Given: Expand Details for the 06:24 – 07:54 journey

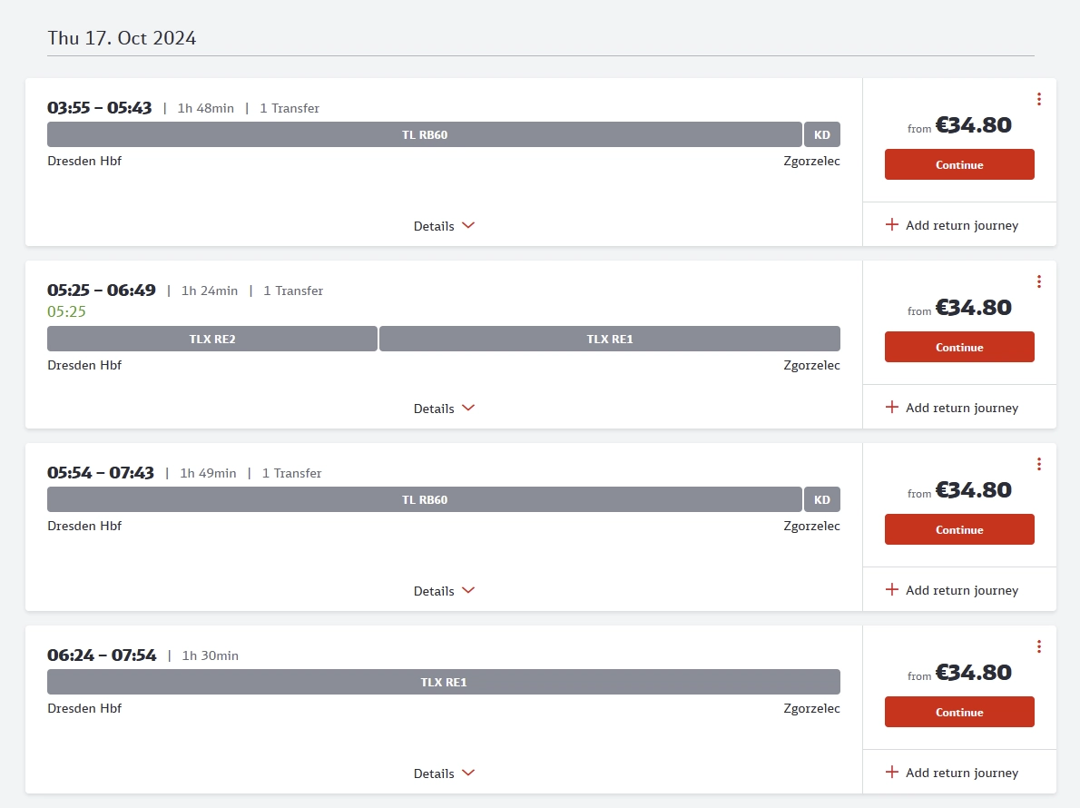Looking at the screenshot, I should [x=444, y=774].
